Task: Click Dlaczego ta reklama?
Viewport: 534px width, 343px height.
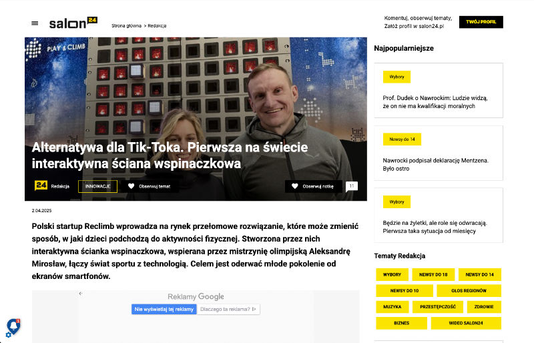Action: click(228, 309)
